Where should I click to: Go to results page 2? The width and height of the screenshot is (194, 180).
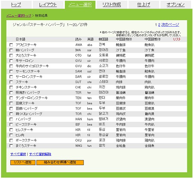point(159,25)
